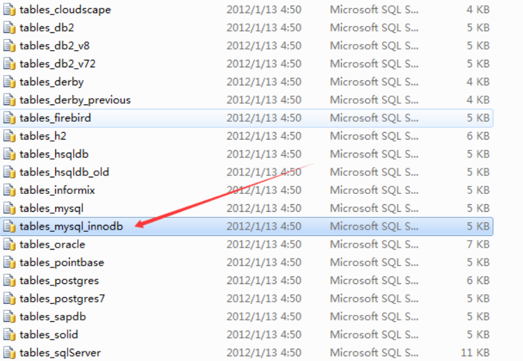Viewport: 523px width, 361px height.
Task: Select the file name tables_cloudscape
Action: [65, 10]
